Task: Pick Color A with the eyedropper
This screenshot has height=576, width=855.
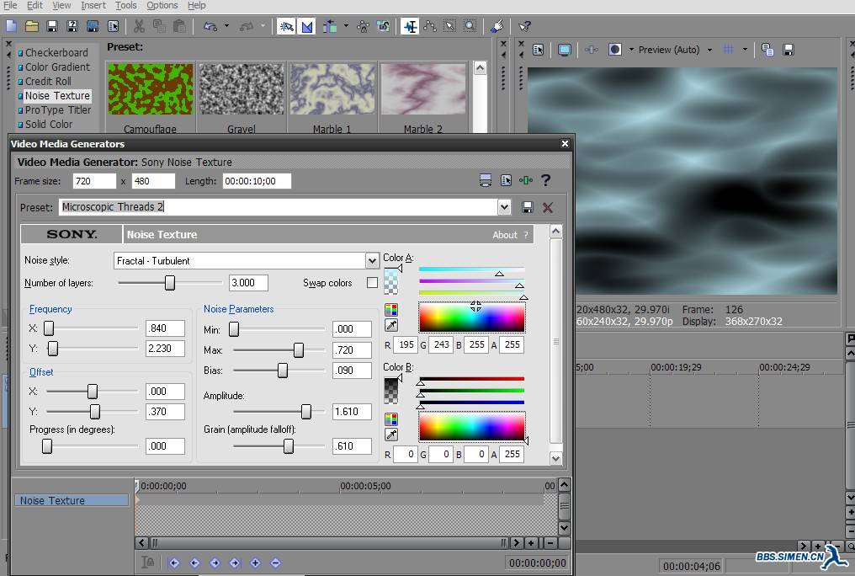Action: point(391,325)
